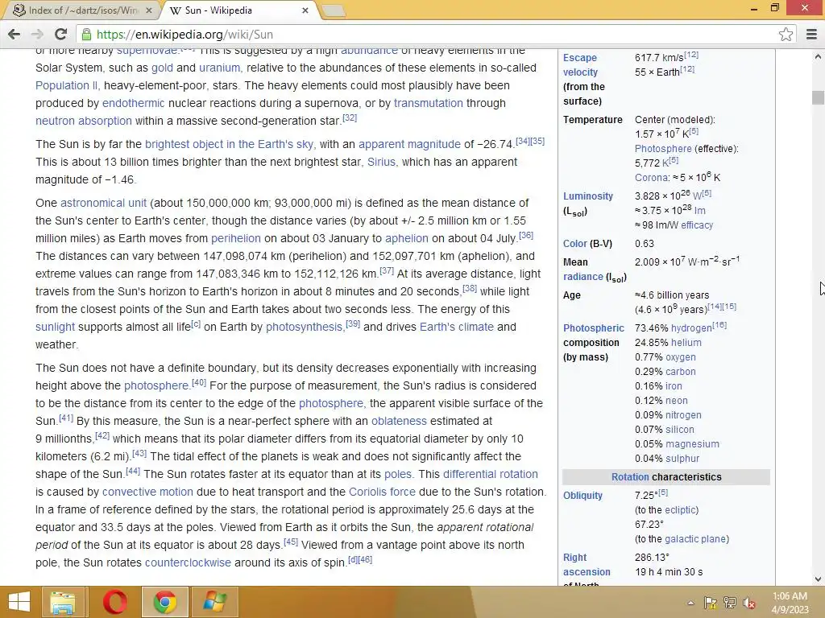Follow the differential rotation link
The image size is (825, 618).
coord(491,474)
